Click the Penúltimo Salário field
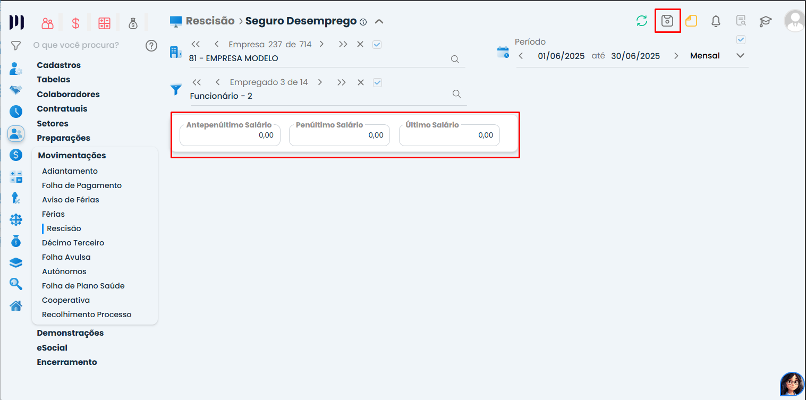 coord(340,135)
